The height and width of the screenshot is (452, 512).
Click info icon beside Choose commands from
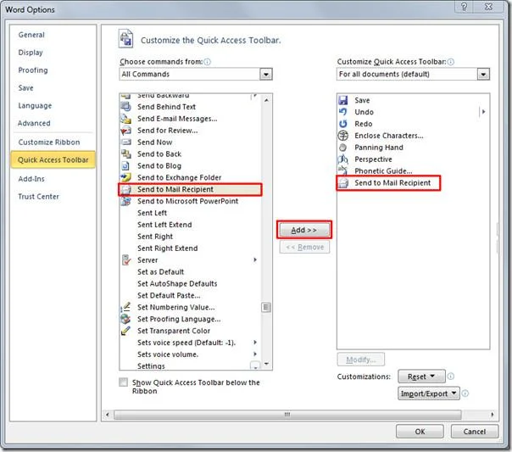coord(207,62)
